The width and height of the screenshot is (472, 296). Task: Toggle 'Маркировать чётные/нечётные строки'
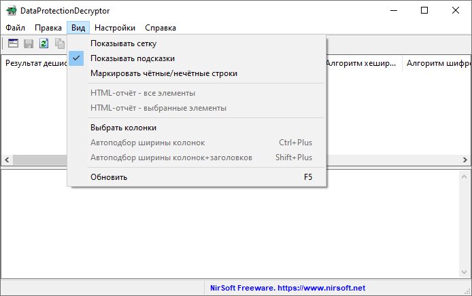163,73
